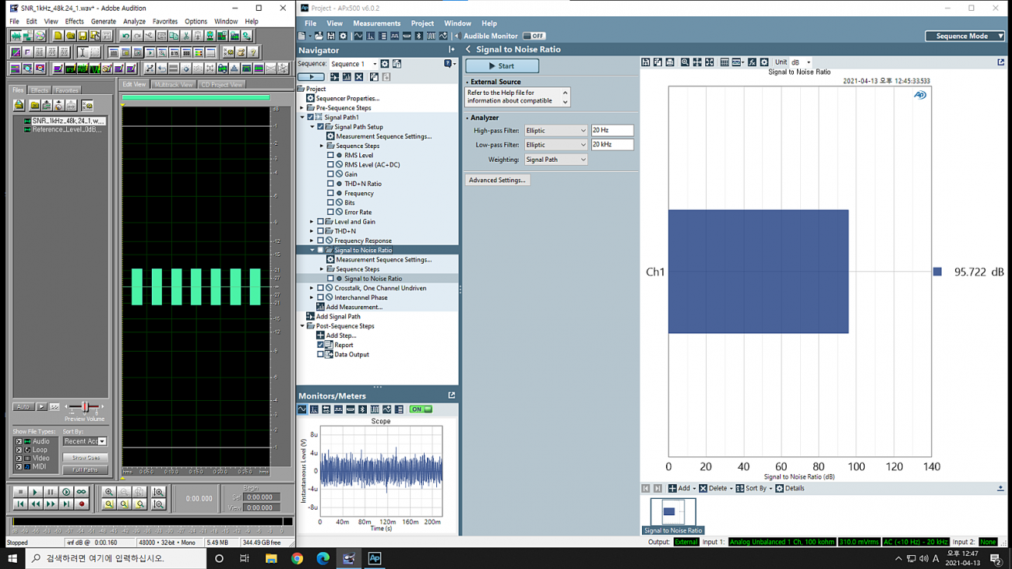Toggle Report checkbox under Post-Sequence Steps

pos(320,345)
